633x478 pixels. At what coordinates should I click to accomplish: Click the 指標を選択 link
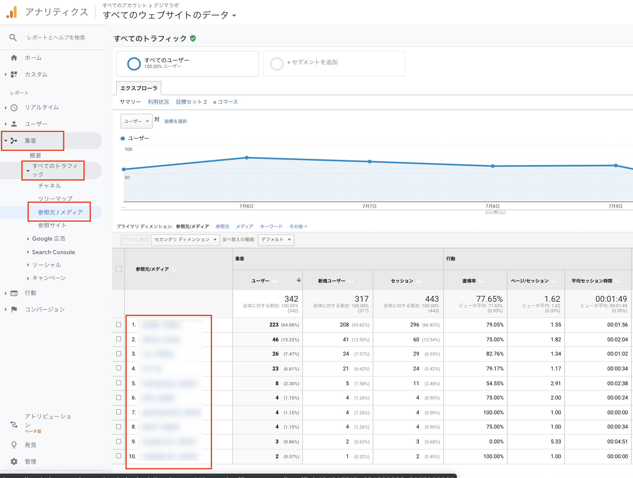(x=175, y=122)
